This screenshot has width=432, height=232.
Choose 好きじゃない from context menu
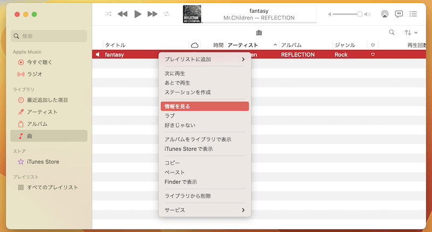pos(205,125)
